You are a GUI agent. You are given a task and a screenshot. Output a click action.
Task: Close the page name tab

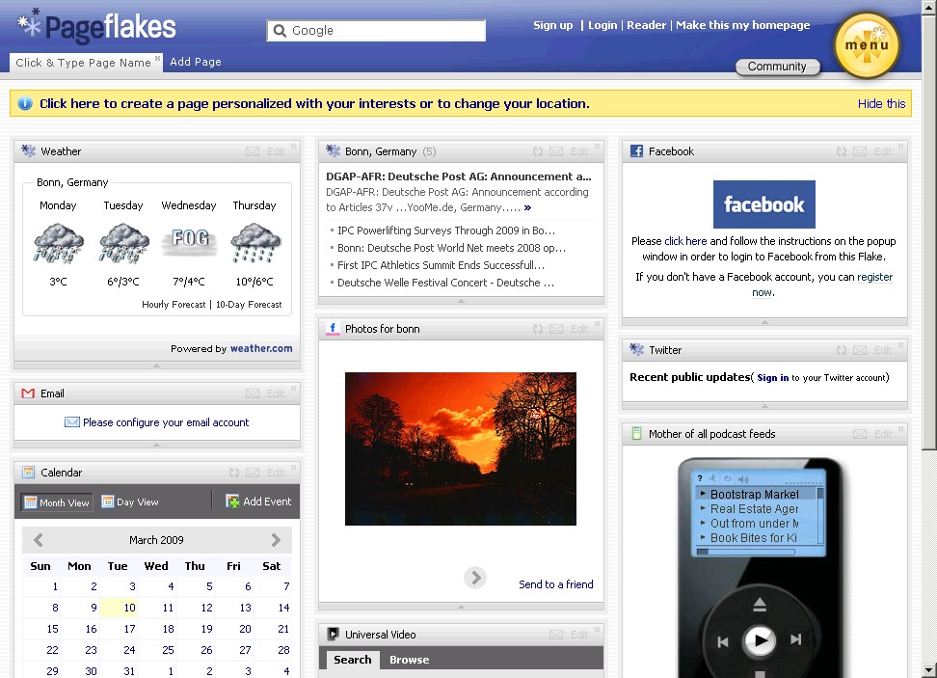158,58
